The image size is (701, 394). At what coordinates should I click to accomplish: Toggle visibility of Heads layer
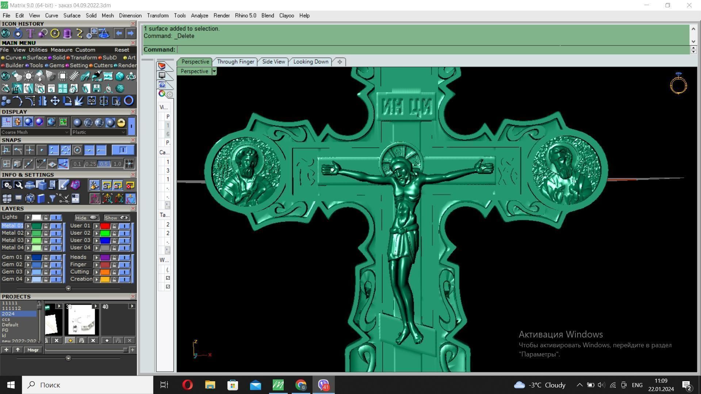124,258
